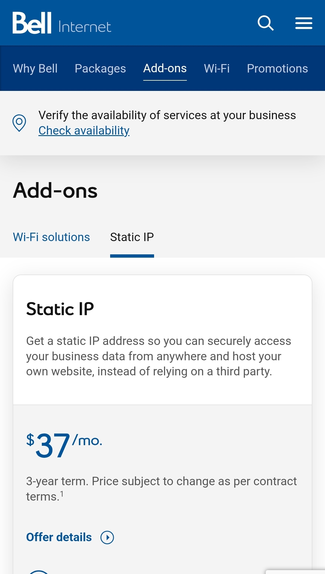Click the partially visible circle icon at bottom
This screenshot has width=325, height=574.
click(x=38, y=572)
